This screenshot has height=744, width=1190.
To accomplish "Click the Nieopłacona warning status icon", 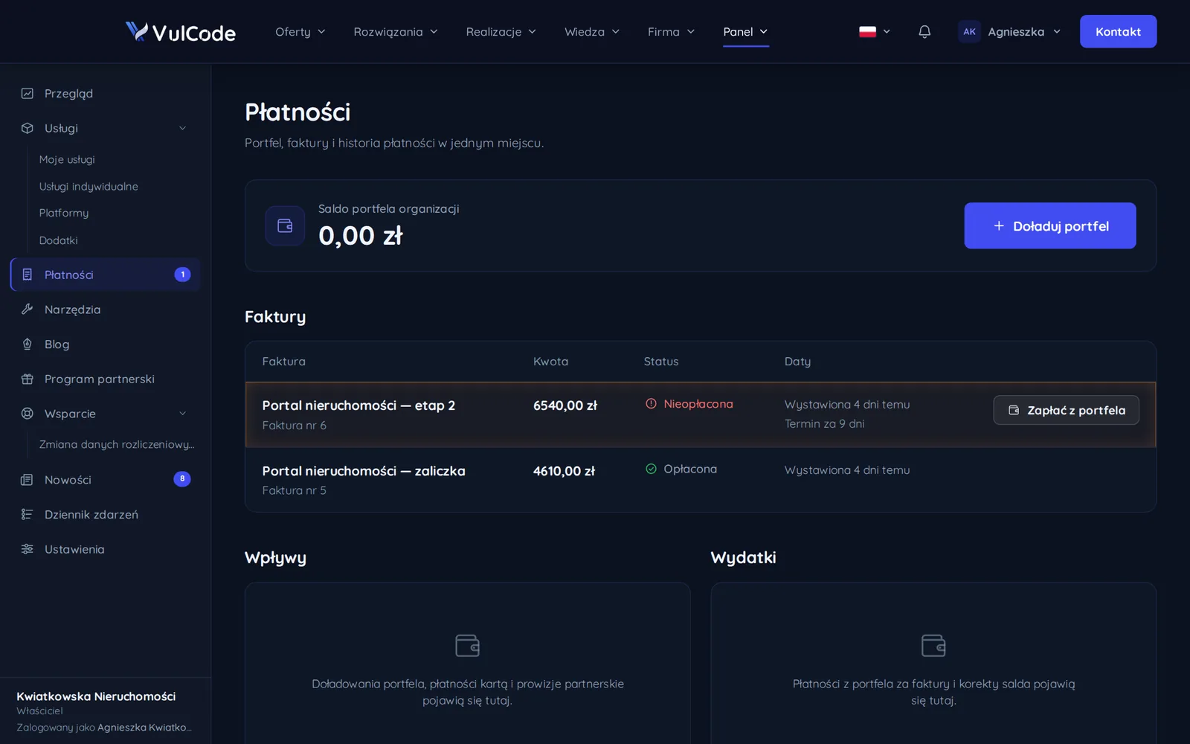I will (x=651, y=404).
